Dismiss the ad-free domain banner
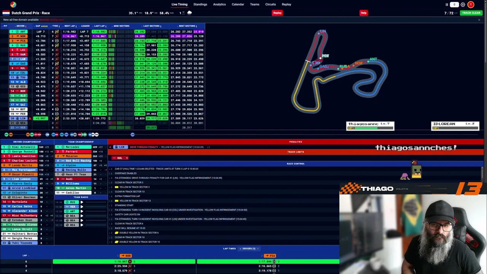The width and height of the screenshot is (487, 274). 479,20
